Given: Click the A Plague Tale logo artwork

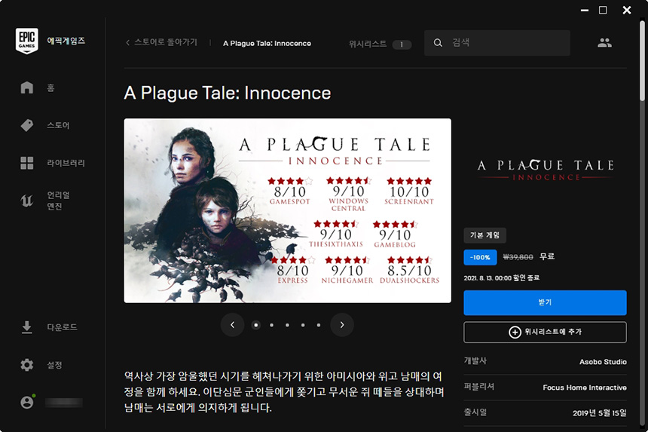Looking at the screenshot, I should [546, 170].
